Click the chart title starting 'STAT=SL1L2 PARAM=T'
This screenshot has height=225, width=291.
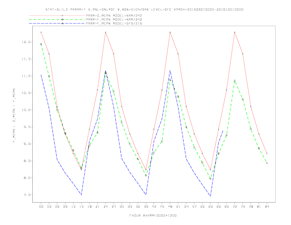pos(144,10)
